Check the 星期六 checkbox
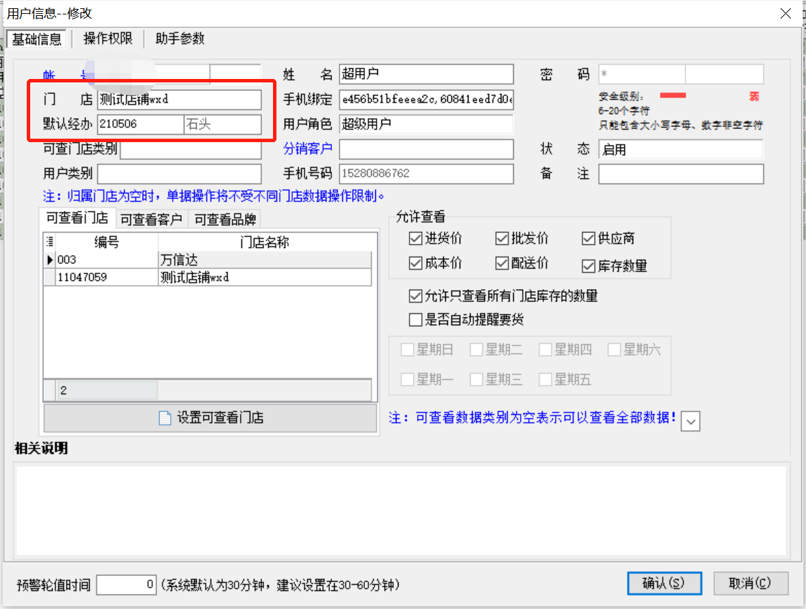Image resolution: width=806 pixels, height=609 pixels. (614, 349)
